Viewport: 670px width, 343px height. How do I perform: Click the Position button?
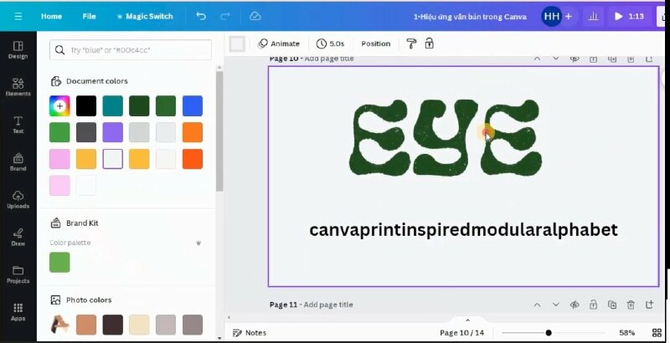point(375,44)
